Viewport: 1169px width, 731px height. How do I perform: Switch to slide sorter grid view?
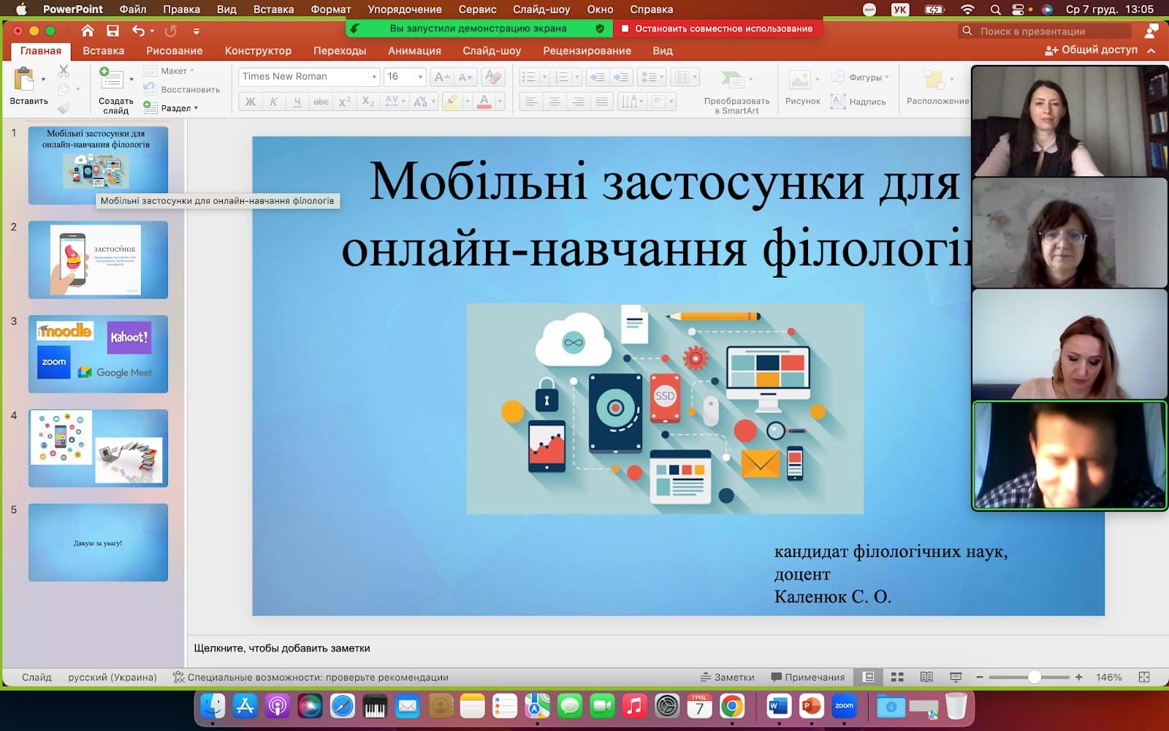[x=897, y=677]
